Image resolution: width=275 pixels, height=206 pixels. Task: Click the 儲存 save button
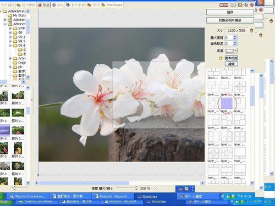click(x=230, y=12)
